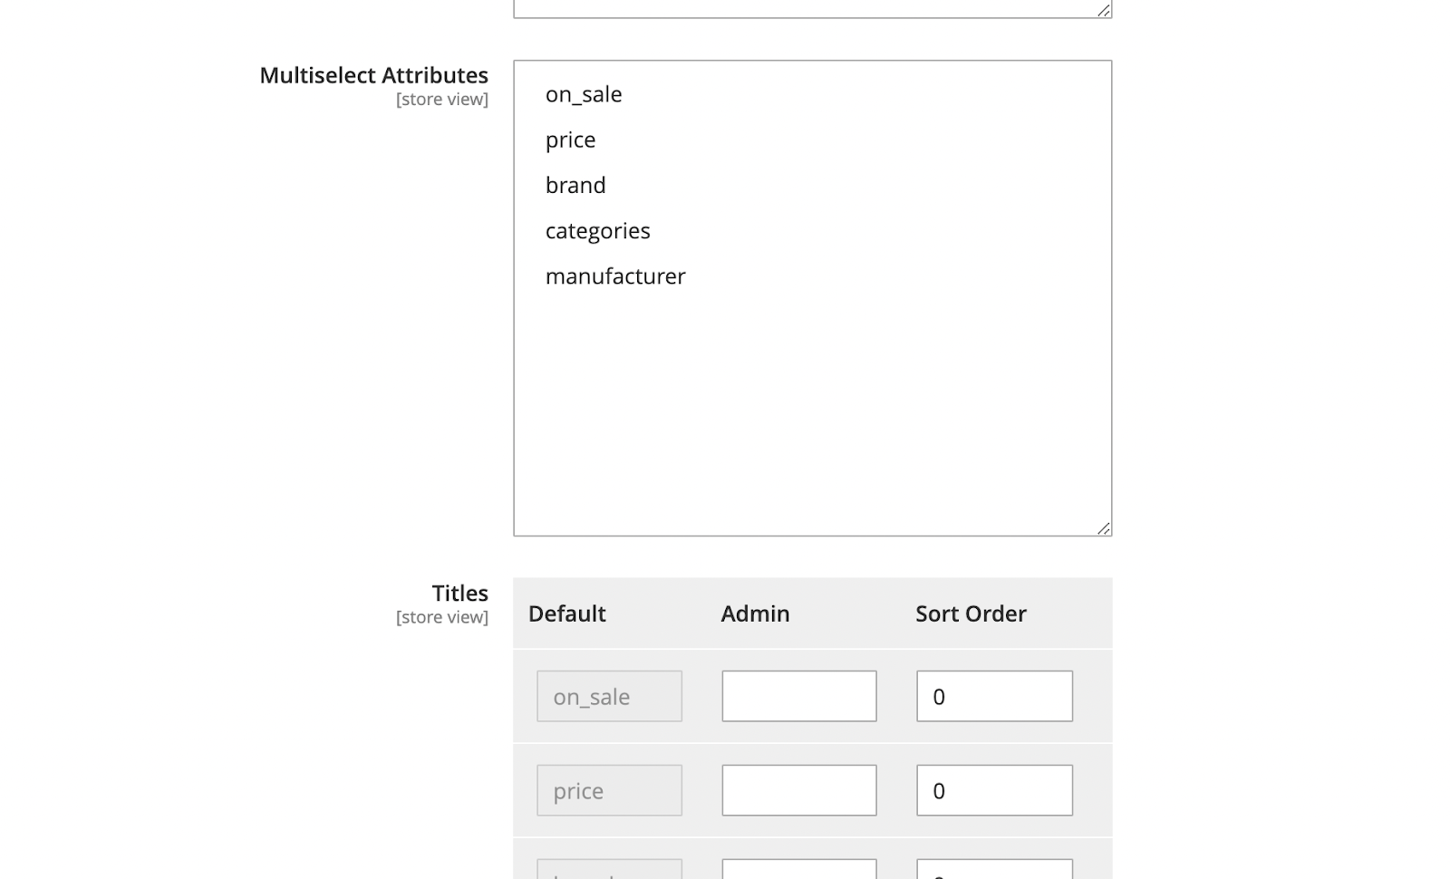This screenshot has width=1450, height=879.
Task: Click resize handle of upper textarea
Action: point(1103,10)
